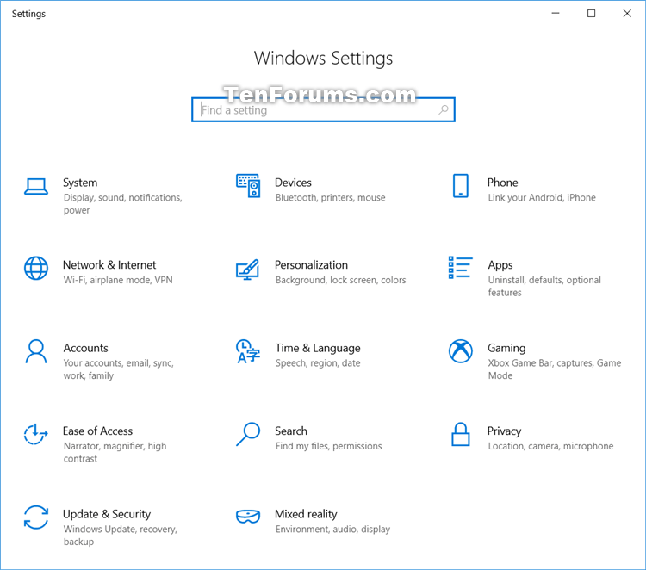Screen dimensions: 646x570
Task: Go to the Apps category title
Action: click(500, 265)
